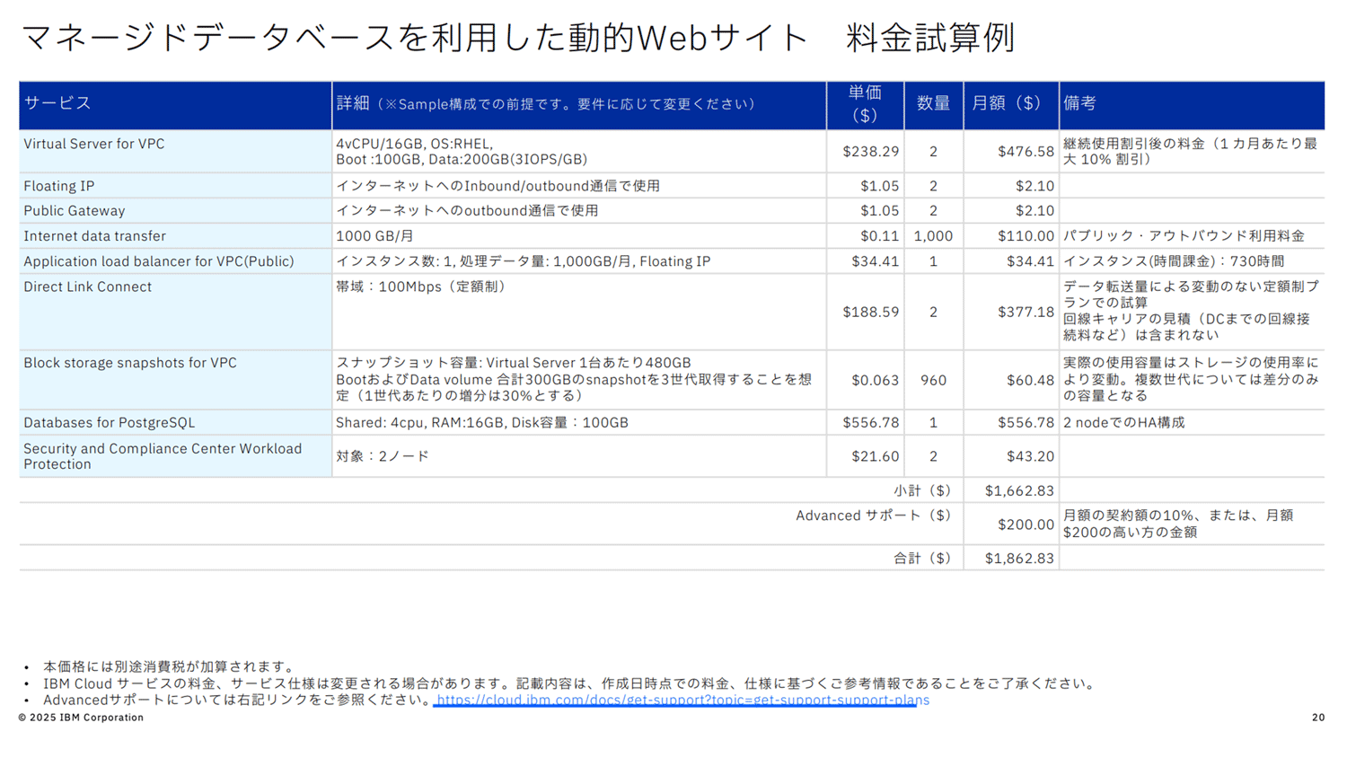This screenshot has width=1347, height=758.
Task: Click Block storage snapshots for VPC cell
Action: (x=130, y=363)
